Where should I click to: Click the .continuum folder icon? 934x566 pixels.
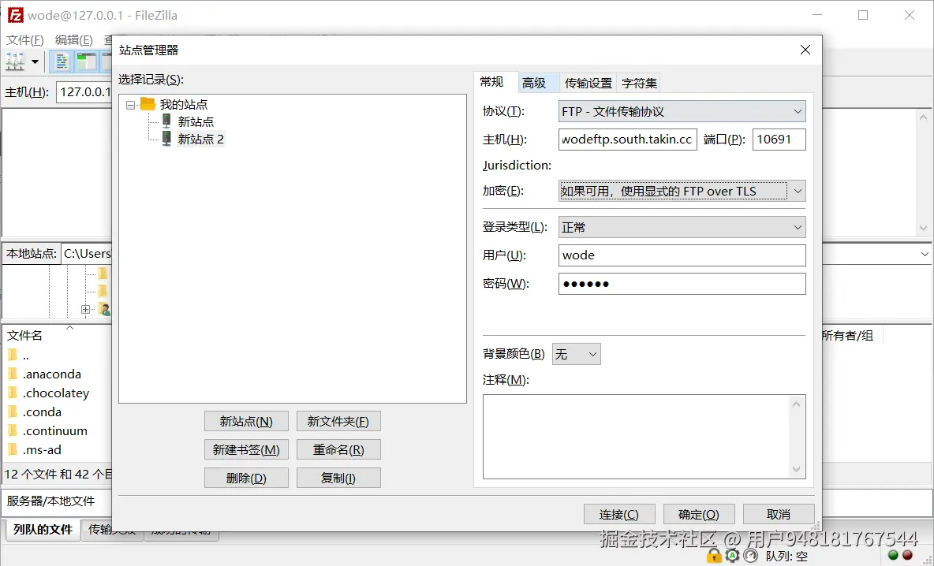13,430
